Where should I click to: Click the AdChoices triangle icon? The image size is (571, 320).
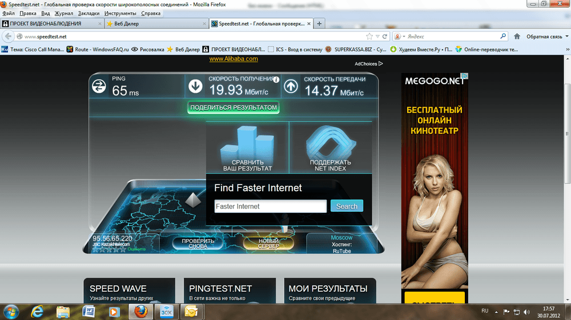point(380,64)
